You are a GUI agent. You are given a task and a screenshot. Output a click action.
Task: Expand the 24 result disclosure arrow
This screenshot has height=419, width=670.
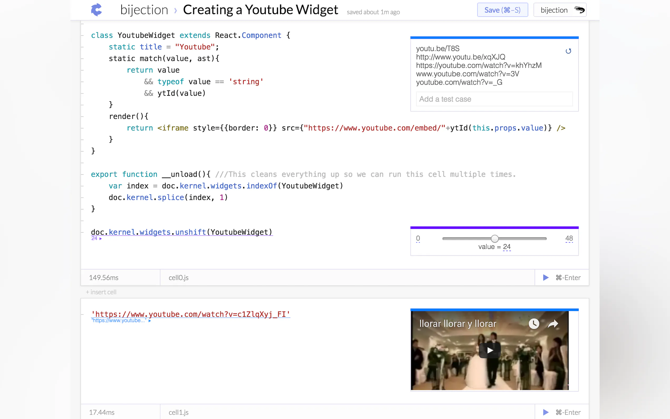(100, 239)
